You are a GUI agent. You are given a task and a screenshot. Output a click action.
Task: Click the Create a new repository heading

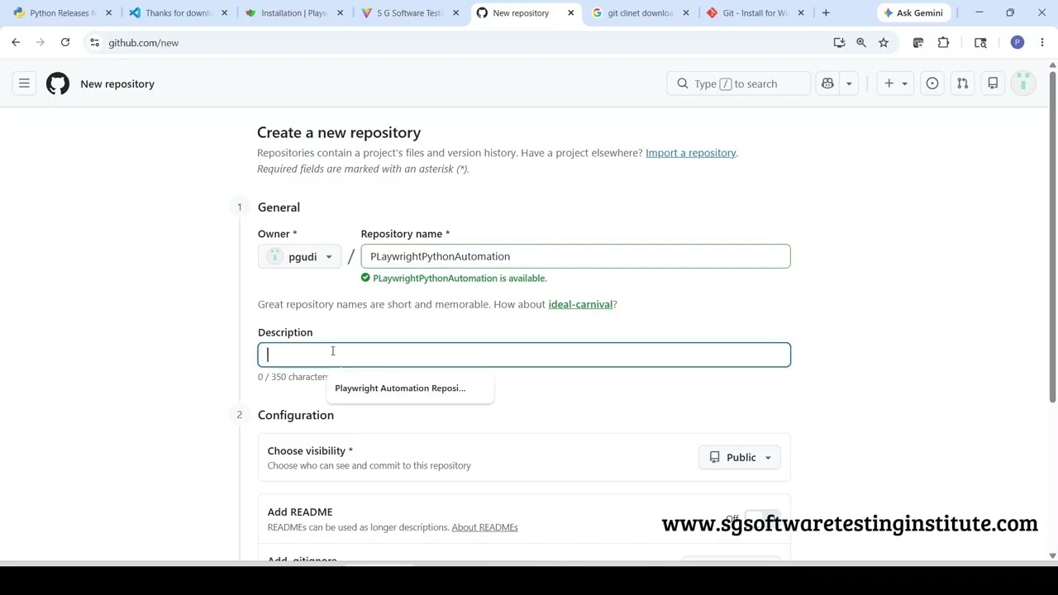pyautogui.click(x=339, y=132)
